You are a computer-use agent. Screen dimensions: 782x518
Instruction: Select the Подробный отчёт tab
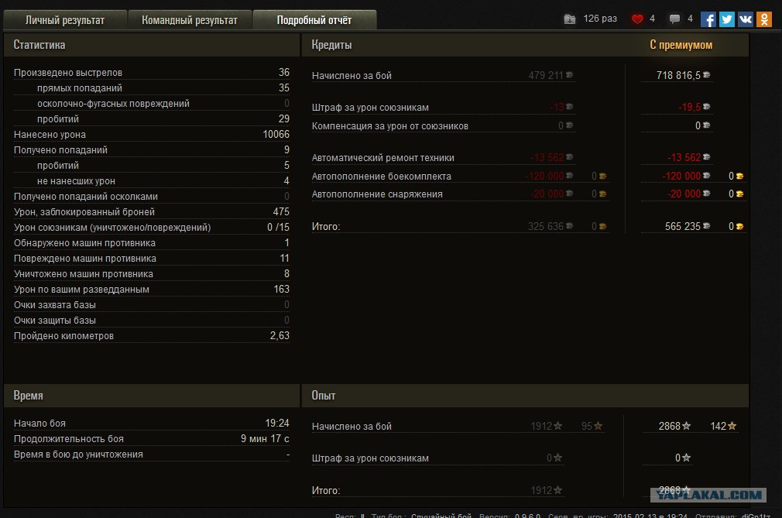[x=314, y=20]
